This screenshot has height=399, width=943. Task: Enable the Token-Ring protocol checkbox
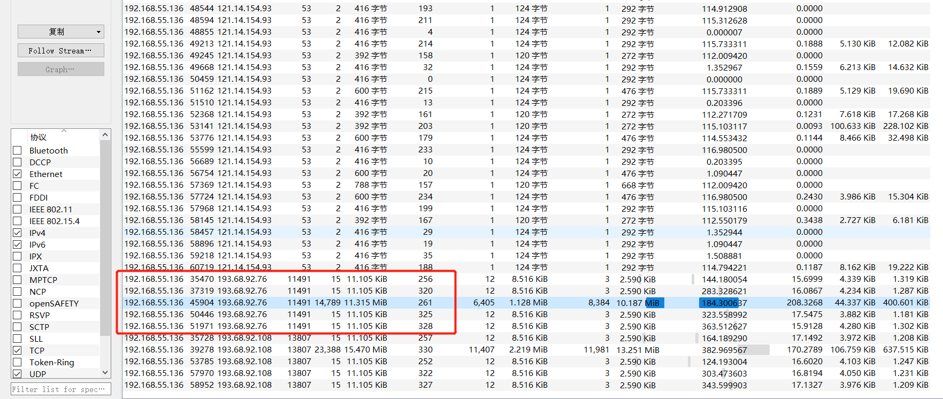click(18, 363)
